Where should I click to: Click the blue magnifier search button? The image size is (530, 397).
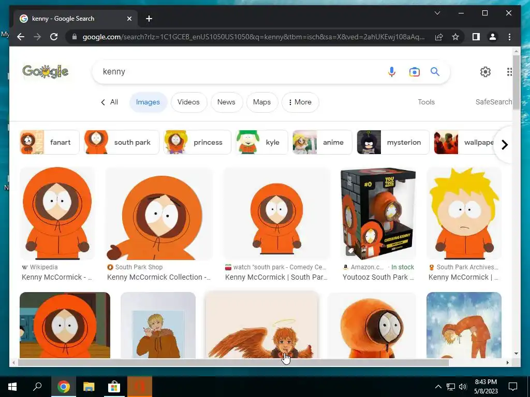pos(435,71)
